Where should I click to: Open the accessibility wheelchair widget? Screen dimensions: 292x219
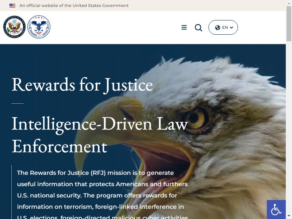point(276,210)
